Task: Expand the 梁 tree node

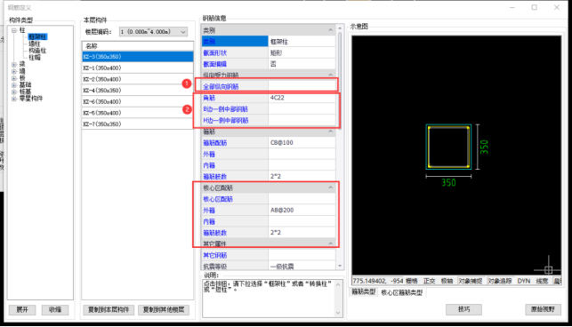Action: (x=14, y=65)
